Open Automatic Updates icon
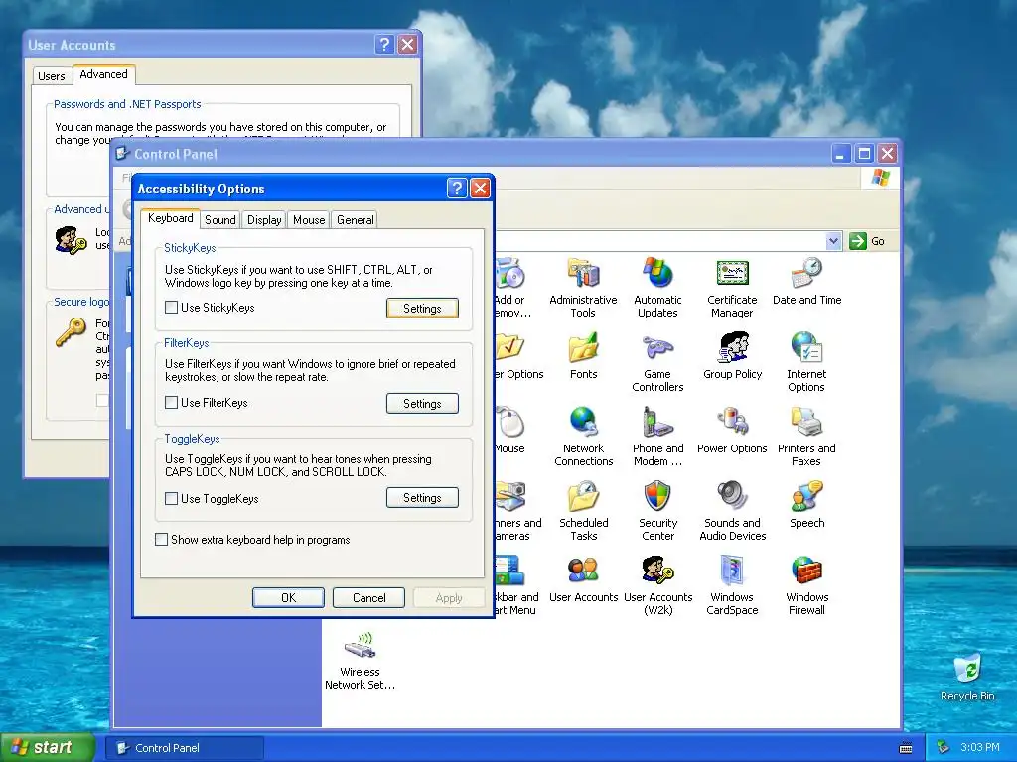 657,287
